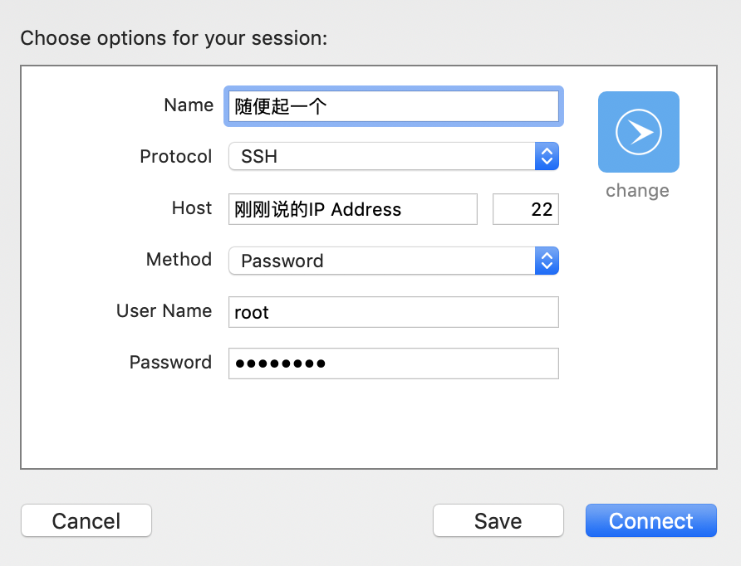741x566 pixels.
Task: Click the Method label
Action: click(179, 260)
